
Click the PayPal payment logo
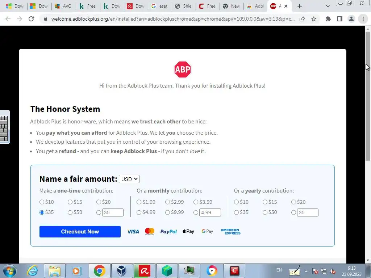(168, 232)
